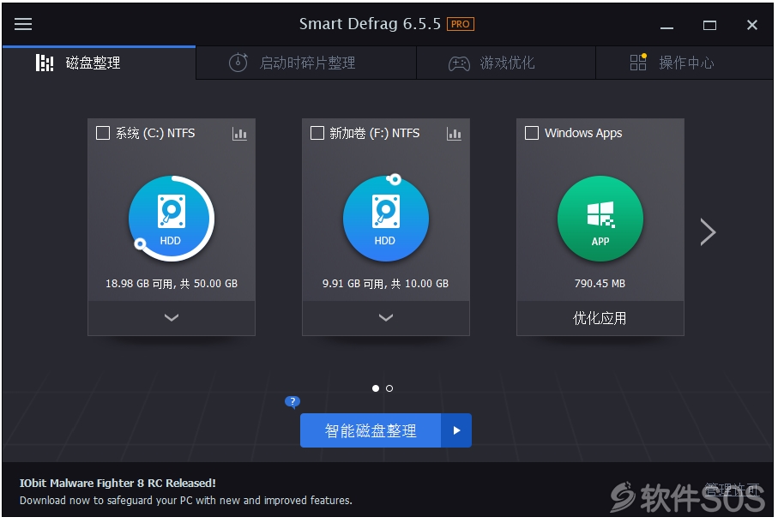Maximize the Smart Defrag window
Screen dimensions: 778x523
coord(709,25)
